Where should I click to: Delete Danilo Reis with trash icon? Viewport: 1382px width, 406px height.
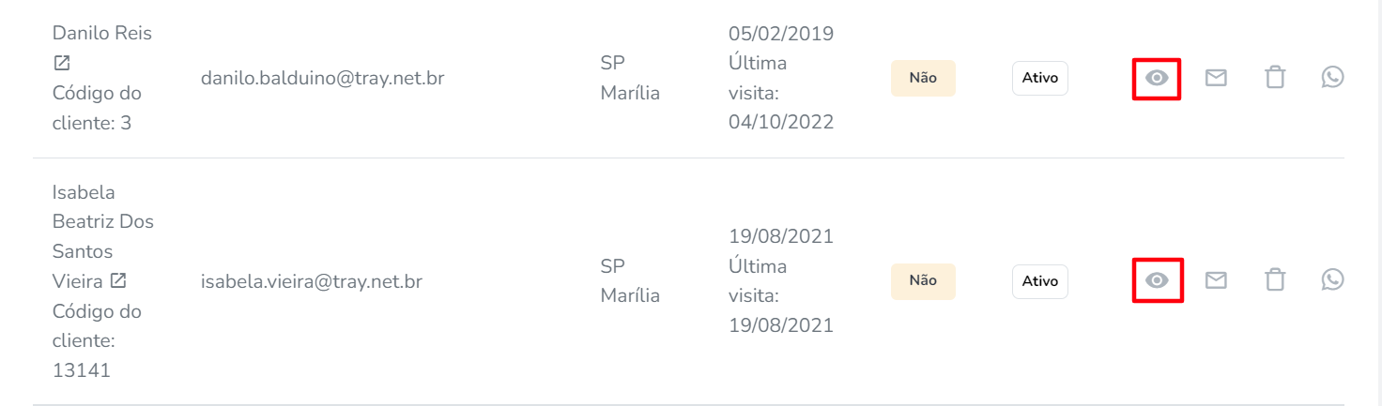click(1274, 78)
